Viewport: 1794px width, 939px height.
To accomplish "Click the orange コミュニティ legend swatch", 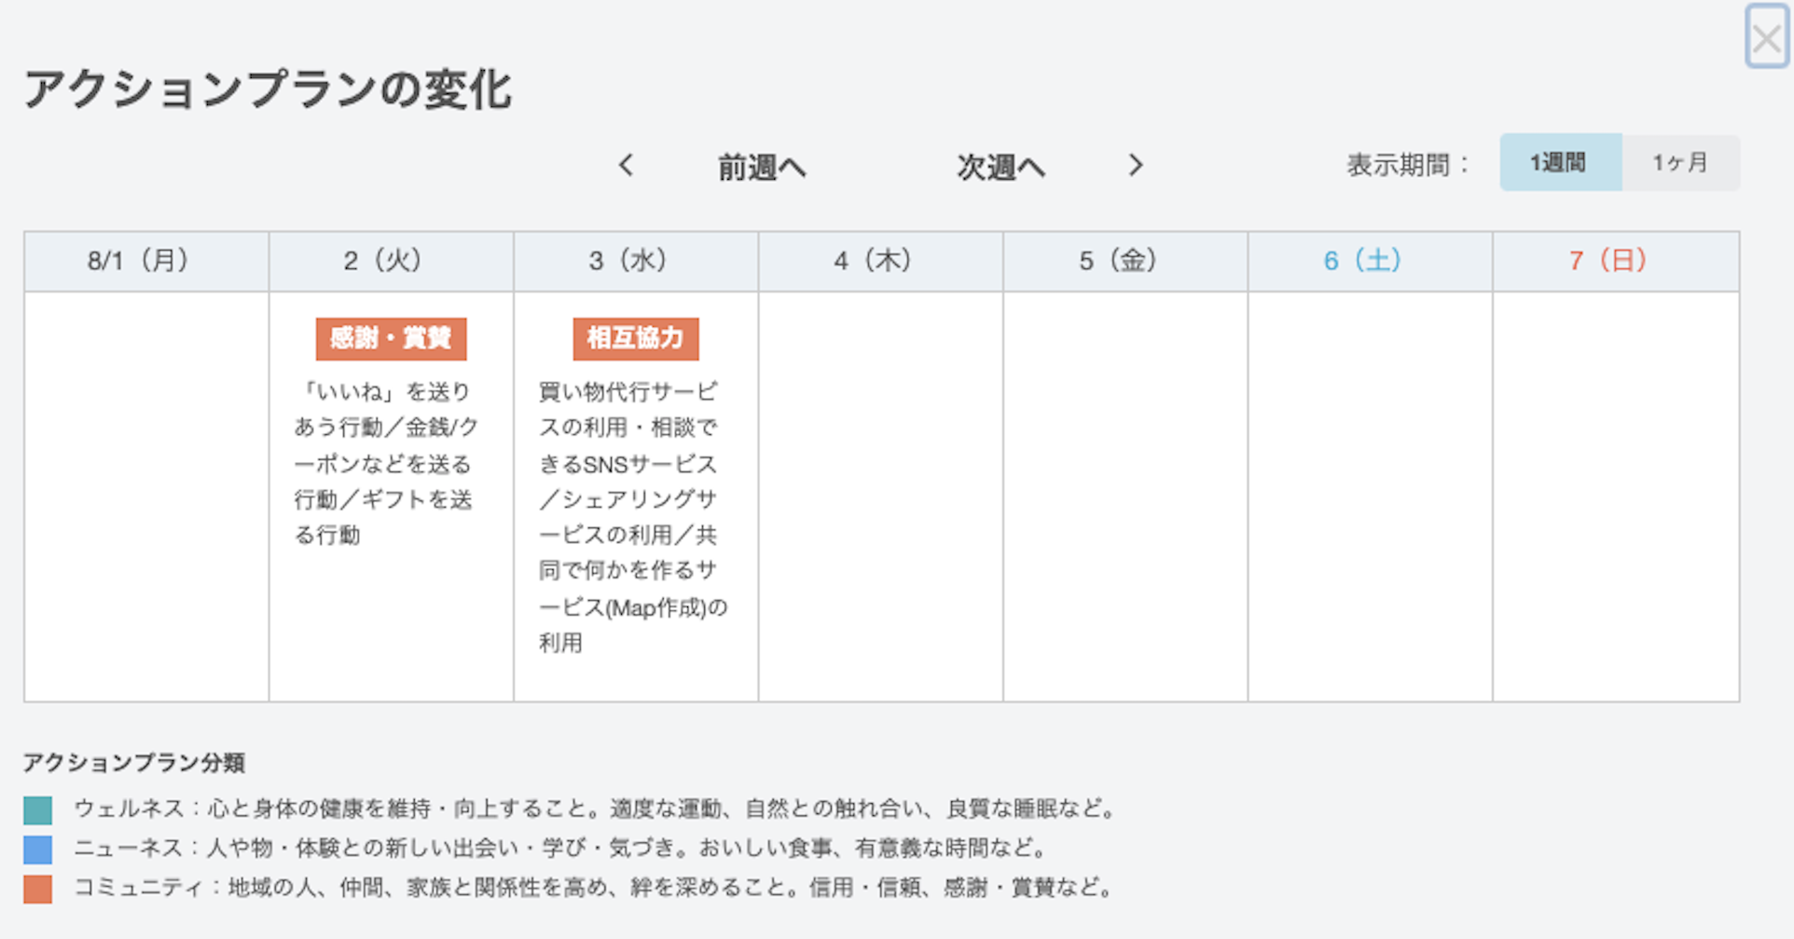I will pos(38,889).
